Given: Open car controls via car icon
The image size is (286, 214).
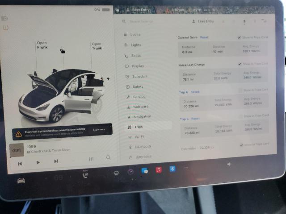Looking at the screenshot, I should coord(21,181).
